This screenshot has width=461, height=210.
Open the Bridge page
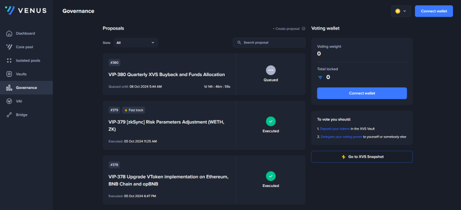click(26, 115)
